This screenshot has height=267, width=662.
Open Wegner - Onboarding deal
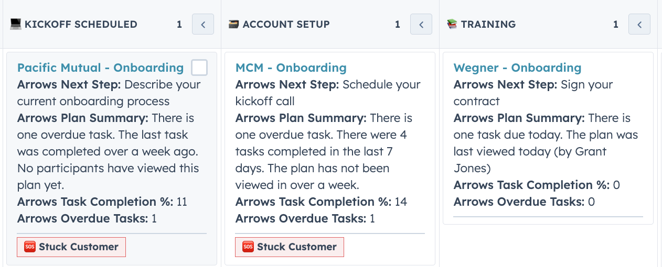tap(517, 68)
